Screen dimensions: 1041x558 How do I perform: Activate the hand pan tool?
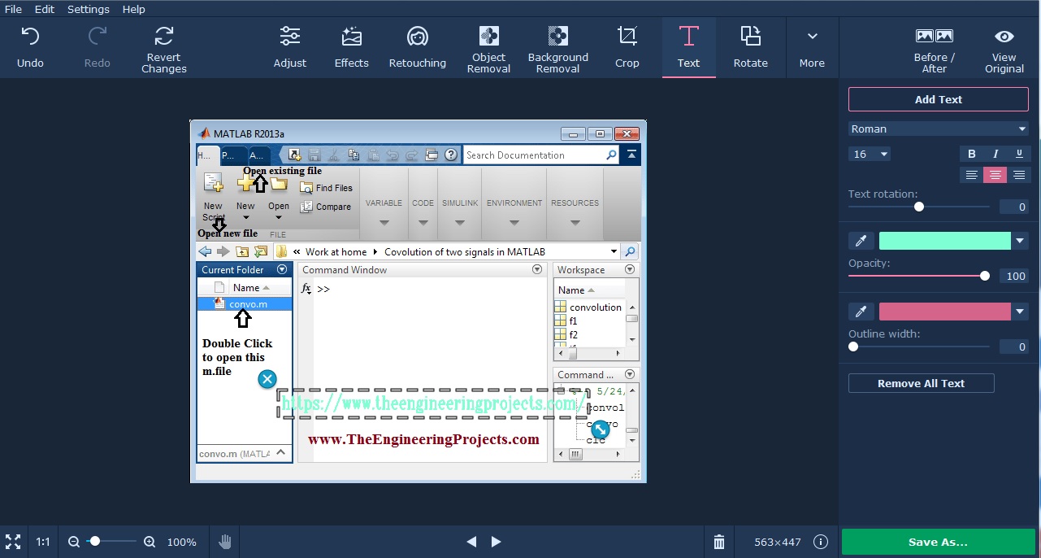[225, 542]
